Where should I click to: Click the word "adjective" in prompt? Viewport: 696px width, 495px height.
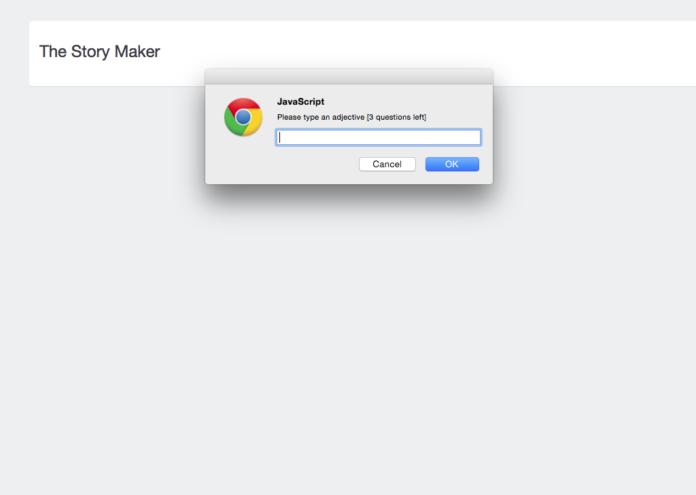pyautogui.click(x=348, y=117)
